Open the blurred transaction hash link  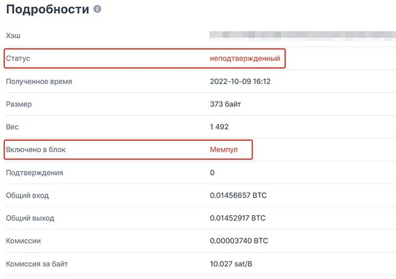303,36
